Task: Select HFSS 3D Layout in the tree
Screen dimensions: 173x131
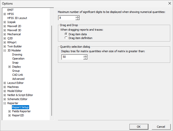Action: click(x=17, y=18)
